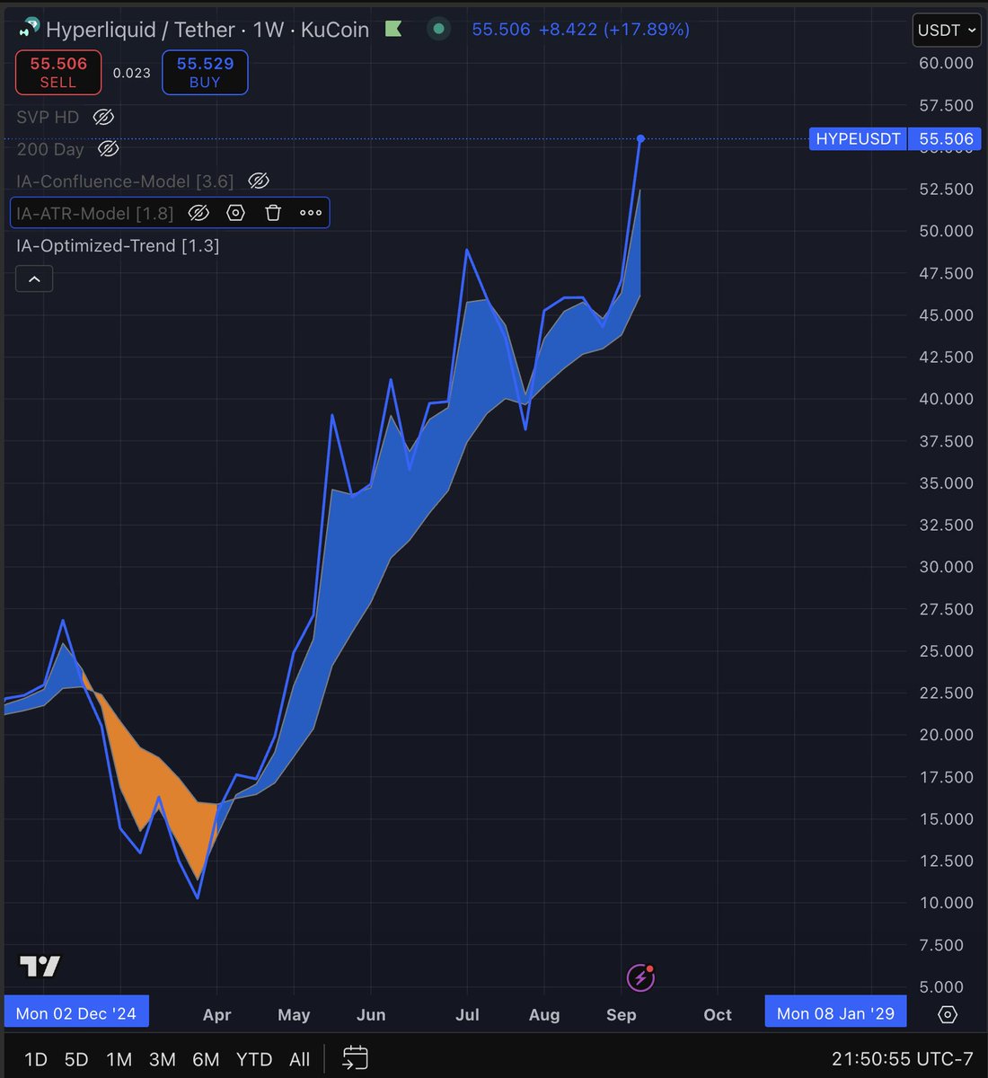Open the USDT currency dropdown
Image resolution: width=988 pixels, height=1078 pixels.
coord(947,30)
